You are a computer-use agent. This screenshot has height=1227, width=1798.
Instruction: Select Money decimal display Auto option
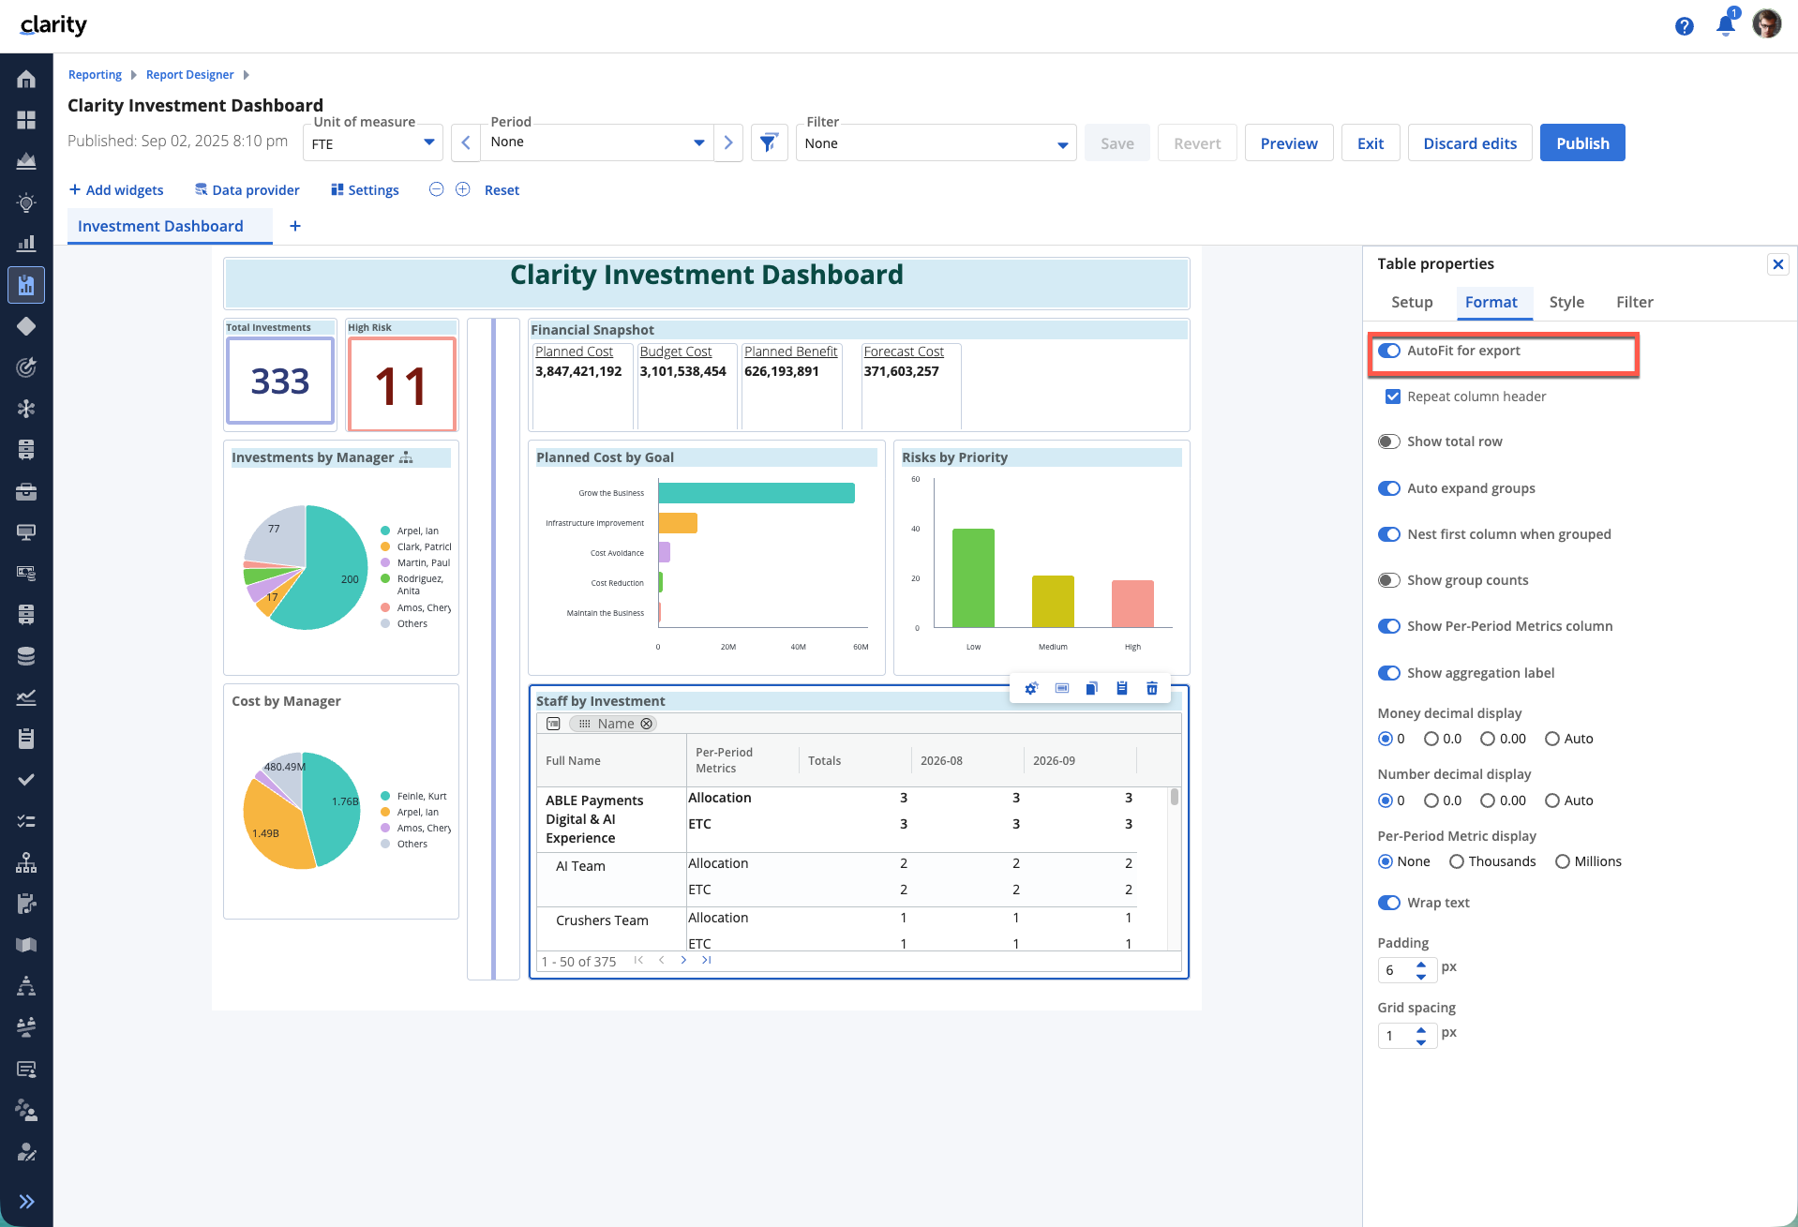click(1552, 739)
